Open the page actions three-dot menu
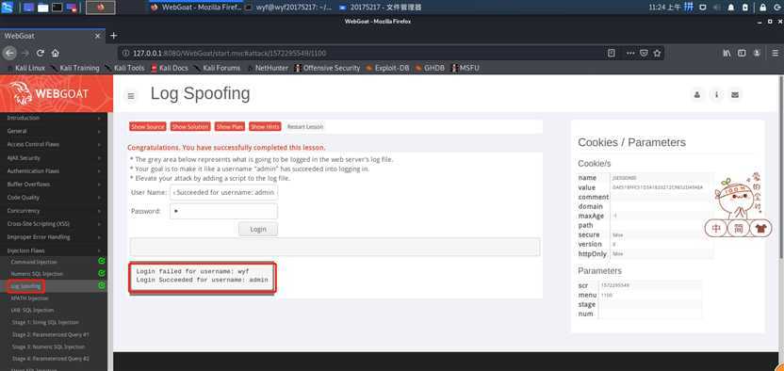The width and height of the screenshot is (784, 371). pyautogui.click(x=630, y=53)
